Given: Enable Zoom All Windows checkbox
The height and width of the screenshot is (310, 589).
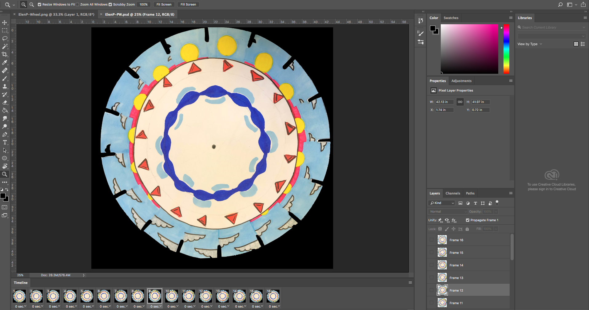Looking at the screenshot, I should (78, 5).
